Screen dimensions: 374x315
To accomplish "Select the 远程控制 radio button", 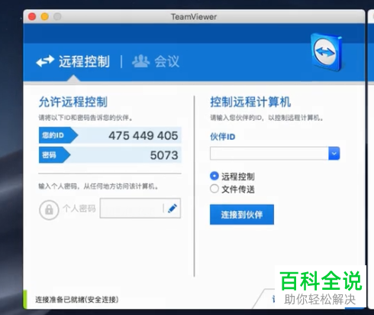I will click(x=214, y=176).
